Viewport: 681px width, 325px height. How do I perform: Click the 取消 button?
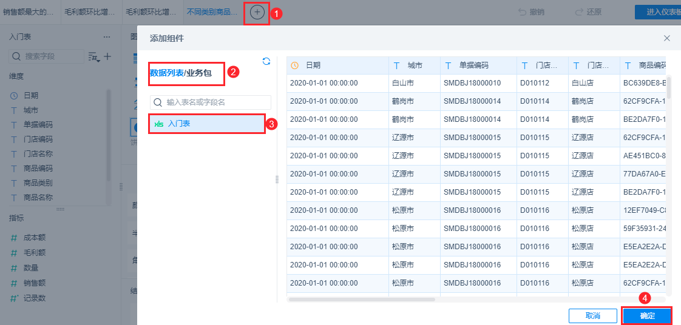(x=593, y=316)
